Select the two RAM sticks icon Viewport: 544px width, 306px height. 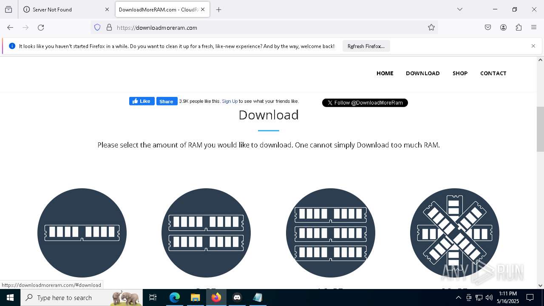[206, 233]
